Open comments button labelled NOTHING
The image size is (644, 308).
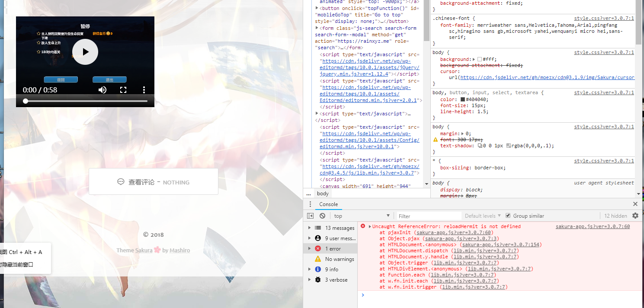pos(154,182)
